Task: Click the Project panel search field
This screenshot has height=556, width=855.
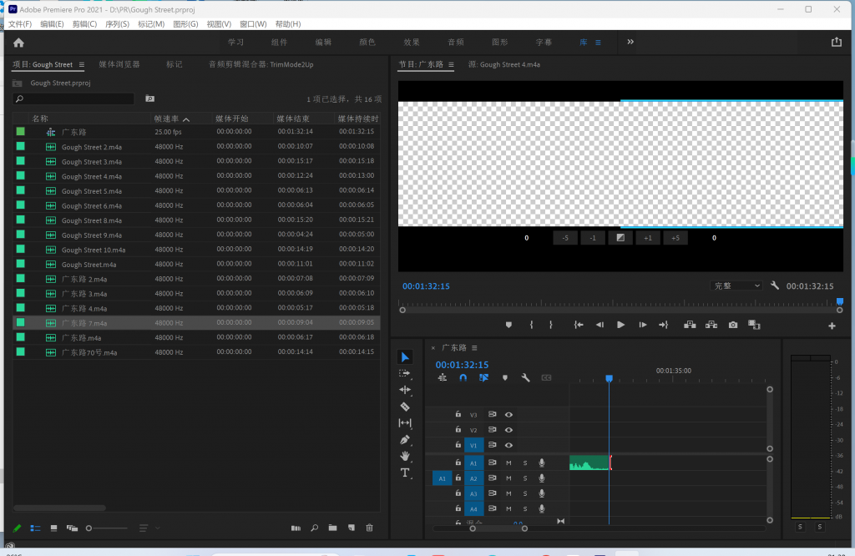Action: (73, 99)
